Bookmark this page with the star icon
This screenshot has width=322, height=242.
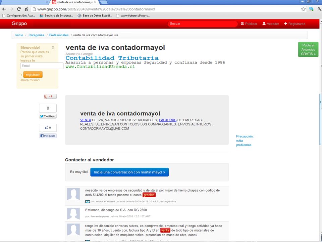click(x=303, y=9)
